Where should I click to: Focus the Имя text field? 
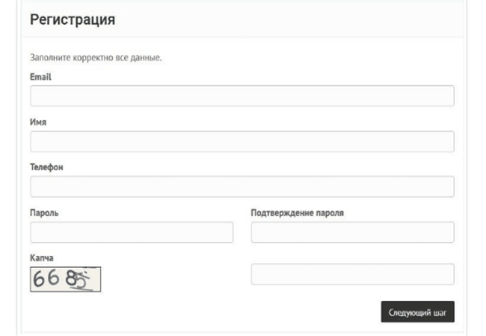point(242,141)
